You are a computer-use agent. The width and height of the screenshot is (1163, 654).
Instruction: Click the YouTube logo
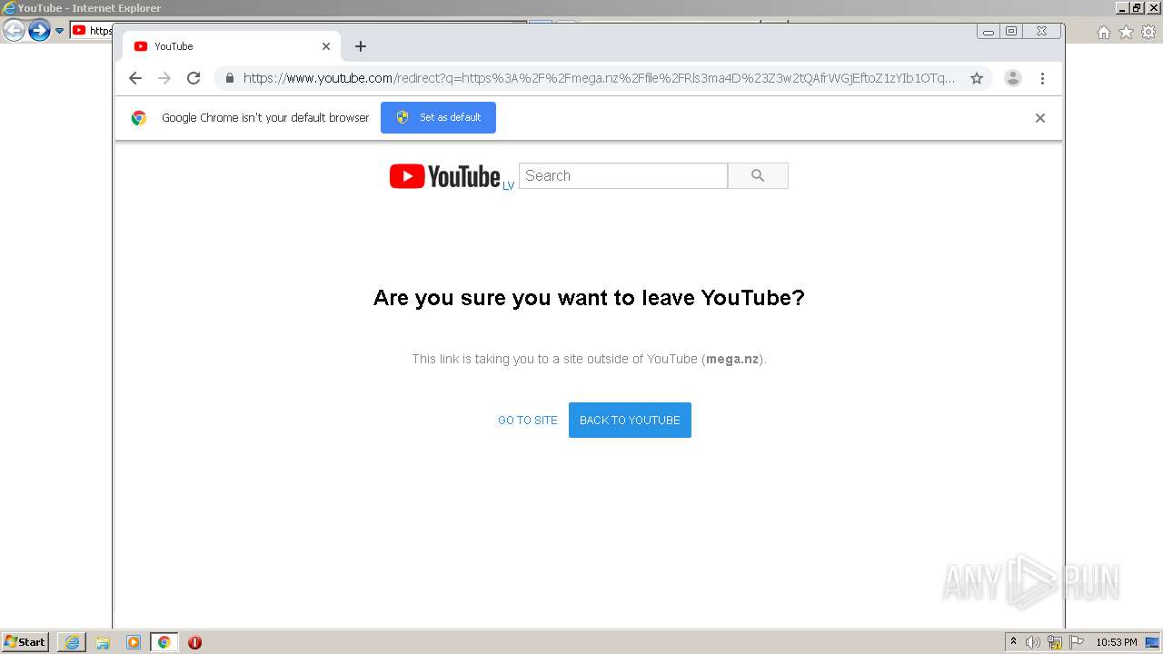pyautogui.click(x=445, y=176)
